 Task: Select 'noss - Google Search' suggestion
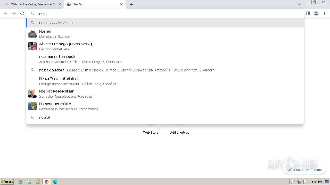click(165, 23)
